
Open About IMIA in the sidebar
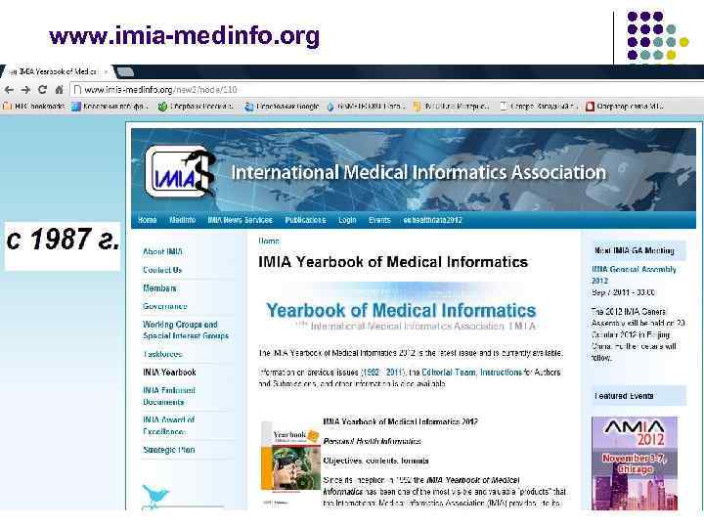click(162, 251)
